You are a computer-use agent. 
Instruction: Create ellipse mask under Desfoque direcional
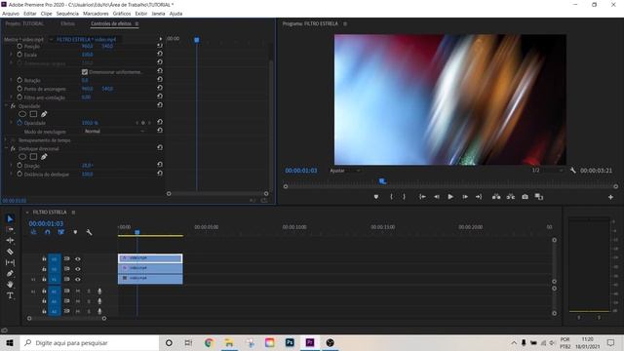22,157
